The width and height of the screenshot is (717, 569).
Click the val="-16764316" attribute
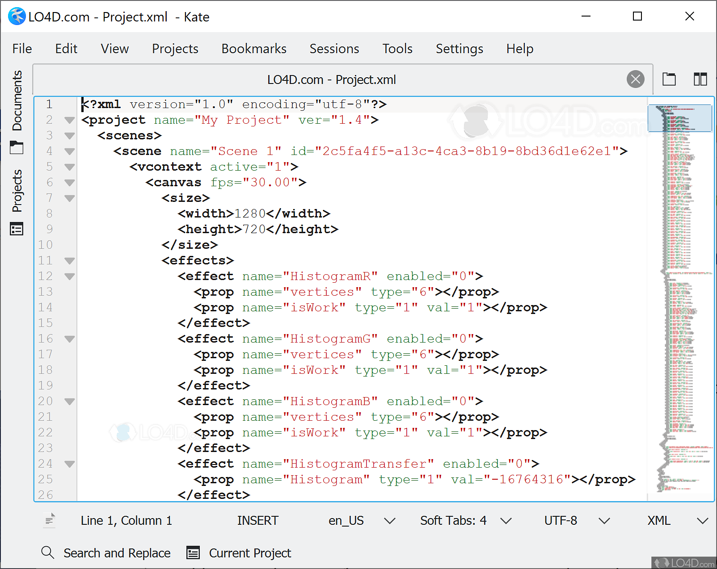[x=511, y=479]
